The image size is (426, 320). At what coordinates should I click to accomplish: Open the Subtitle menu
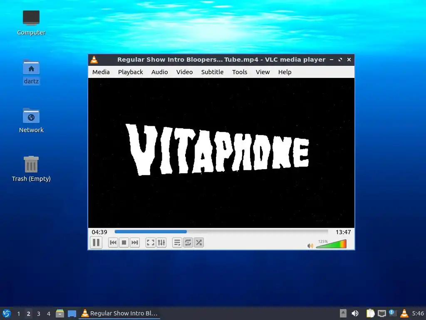coord(213,72)
